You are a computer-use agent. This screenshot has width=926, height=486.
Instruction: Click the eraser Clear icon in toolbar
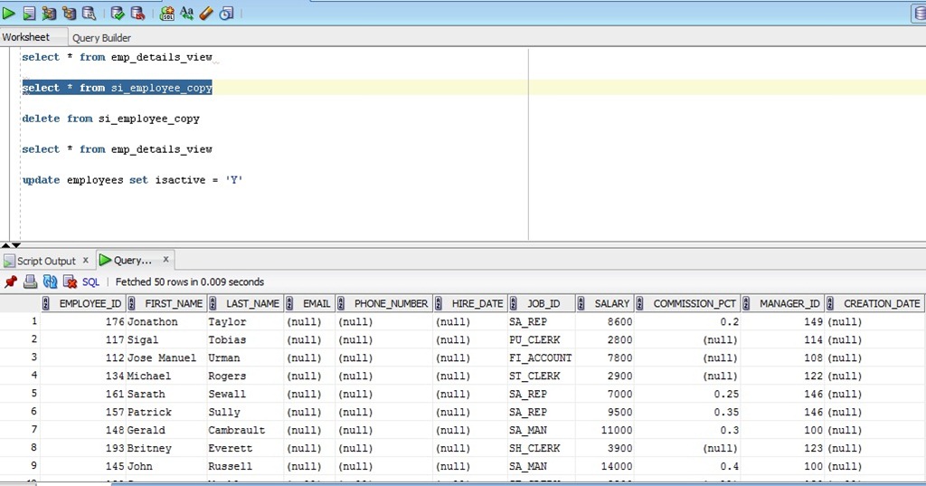(206, 13)
